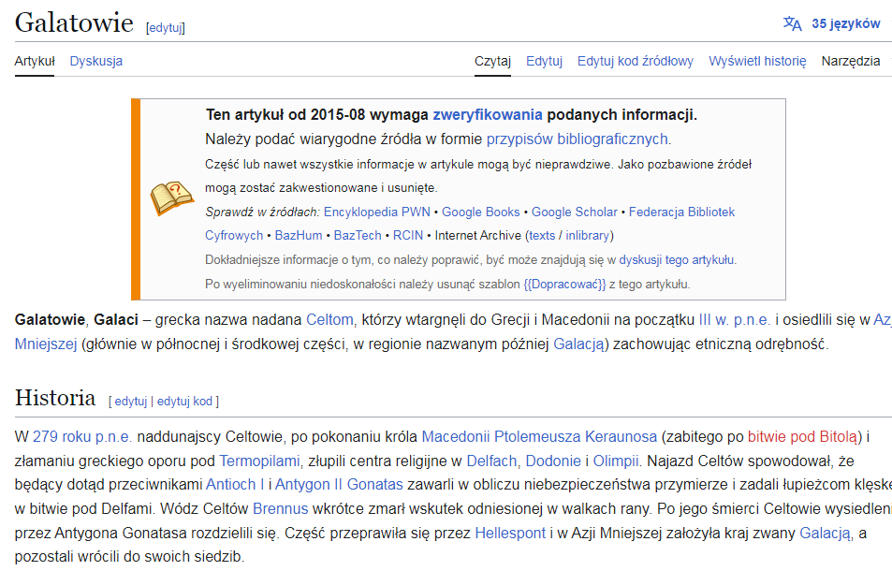Open the Celtom article link
This screenshot has width=892, height=571.
329,319
